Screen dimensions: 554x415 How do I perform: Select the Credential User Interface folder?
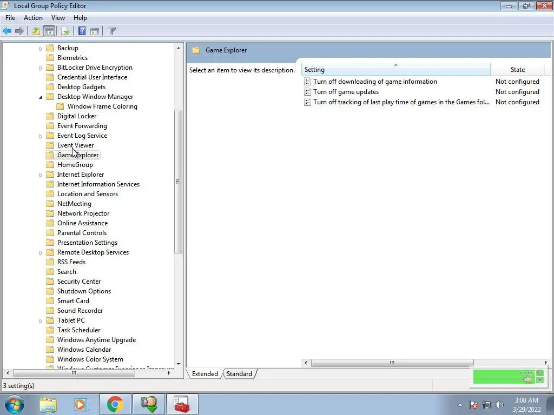click(x=92, y=77)
